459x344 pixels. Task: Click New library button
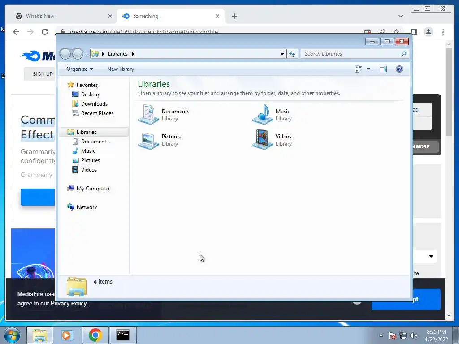(121, 69)
